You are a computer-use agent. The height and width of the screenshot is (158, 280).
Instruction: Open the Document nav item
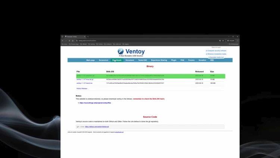(130, 60)
